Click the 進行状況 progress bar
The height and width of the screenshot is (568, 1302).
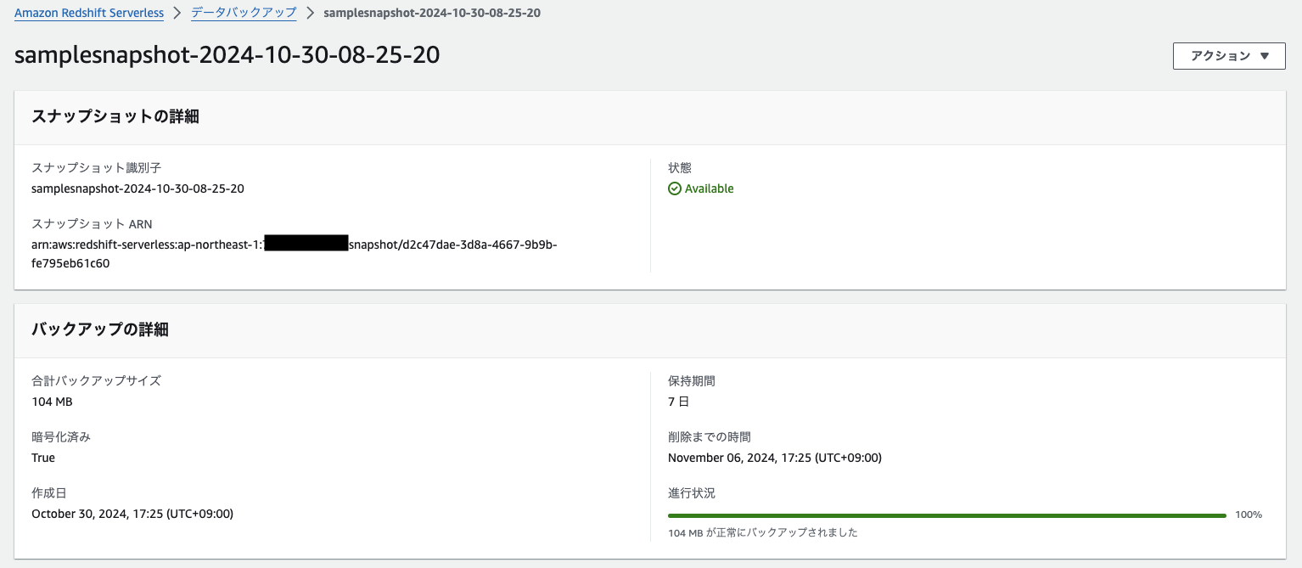947,515
